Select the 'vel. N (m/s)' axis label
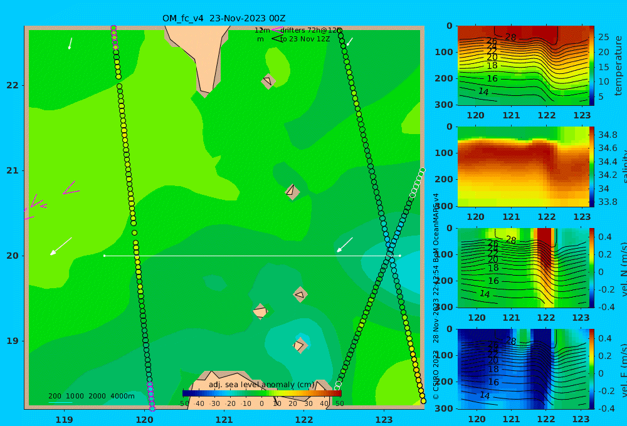The height and width of the screenshot is (426, 627). pyautogui.click(x=624, y=270)
